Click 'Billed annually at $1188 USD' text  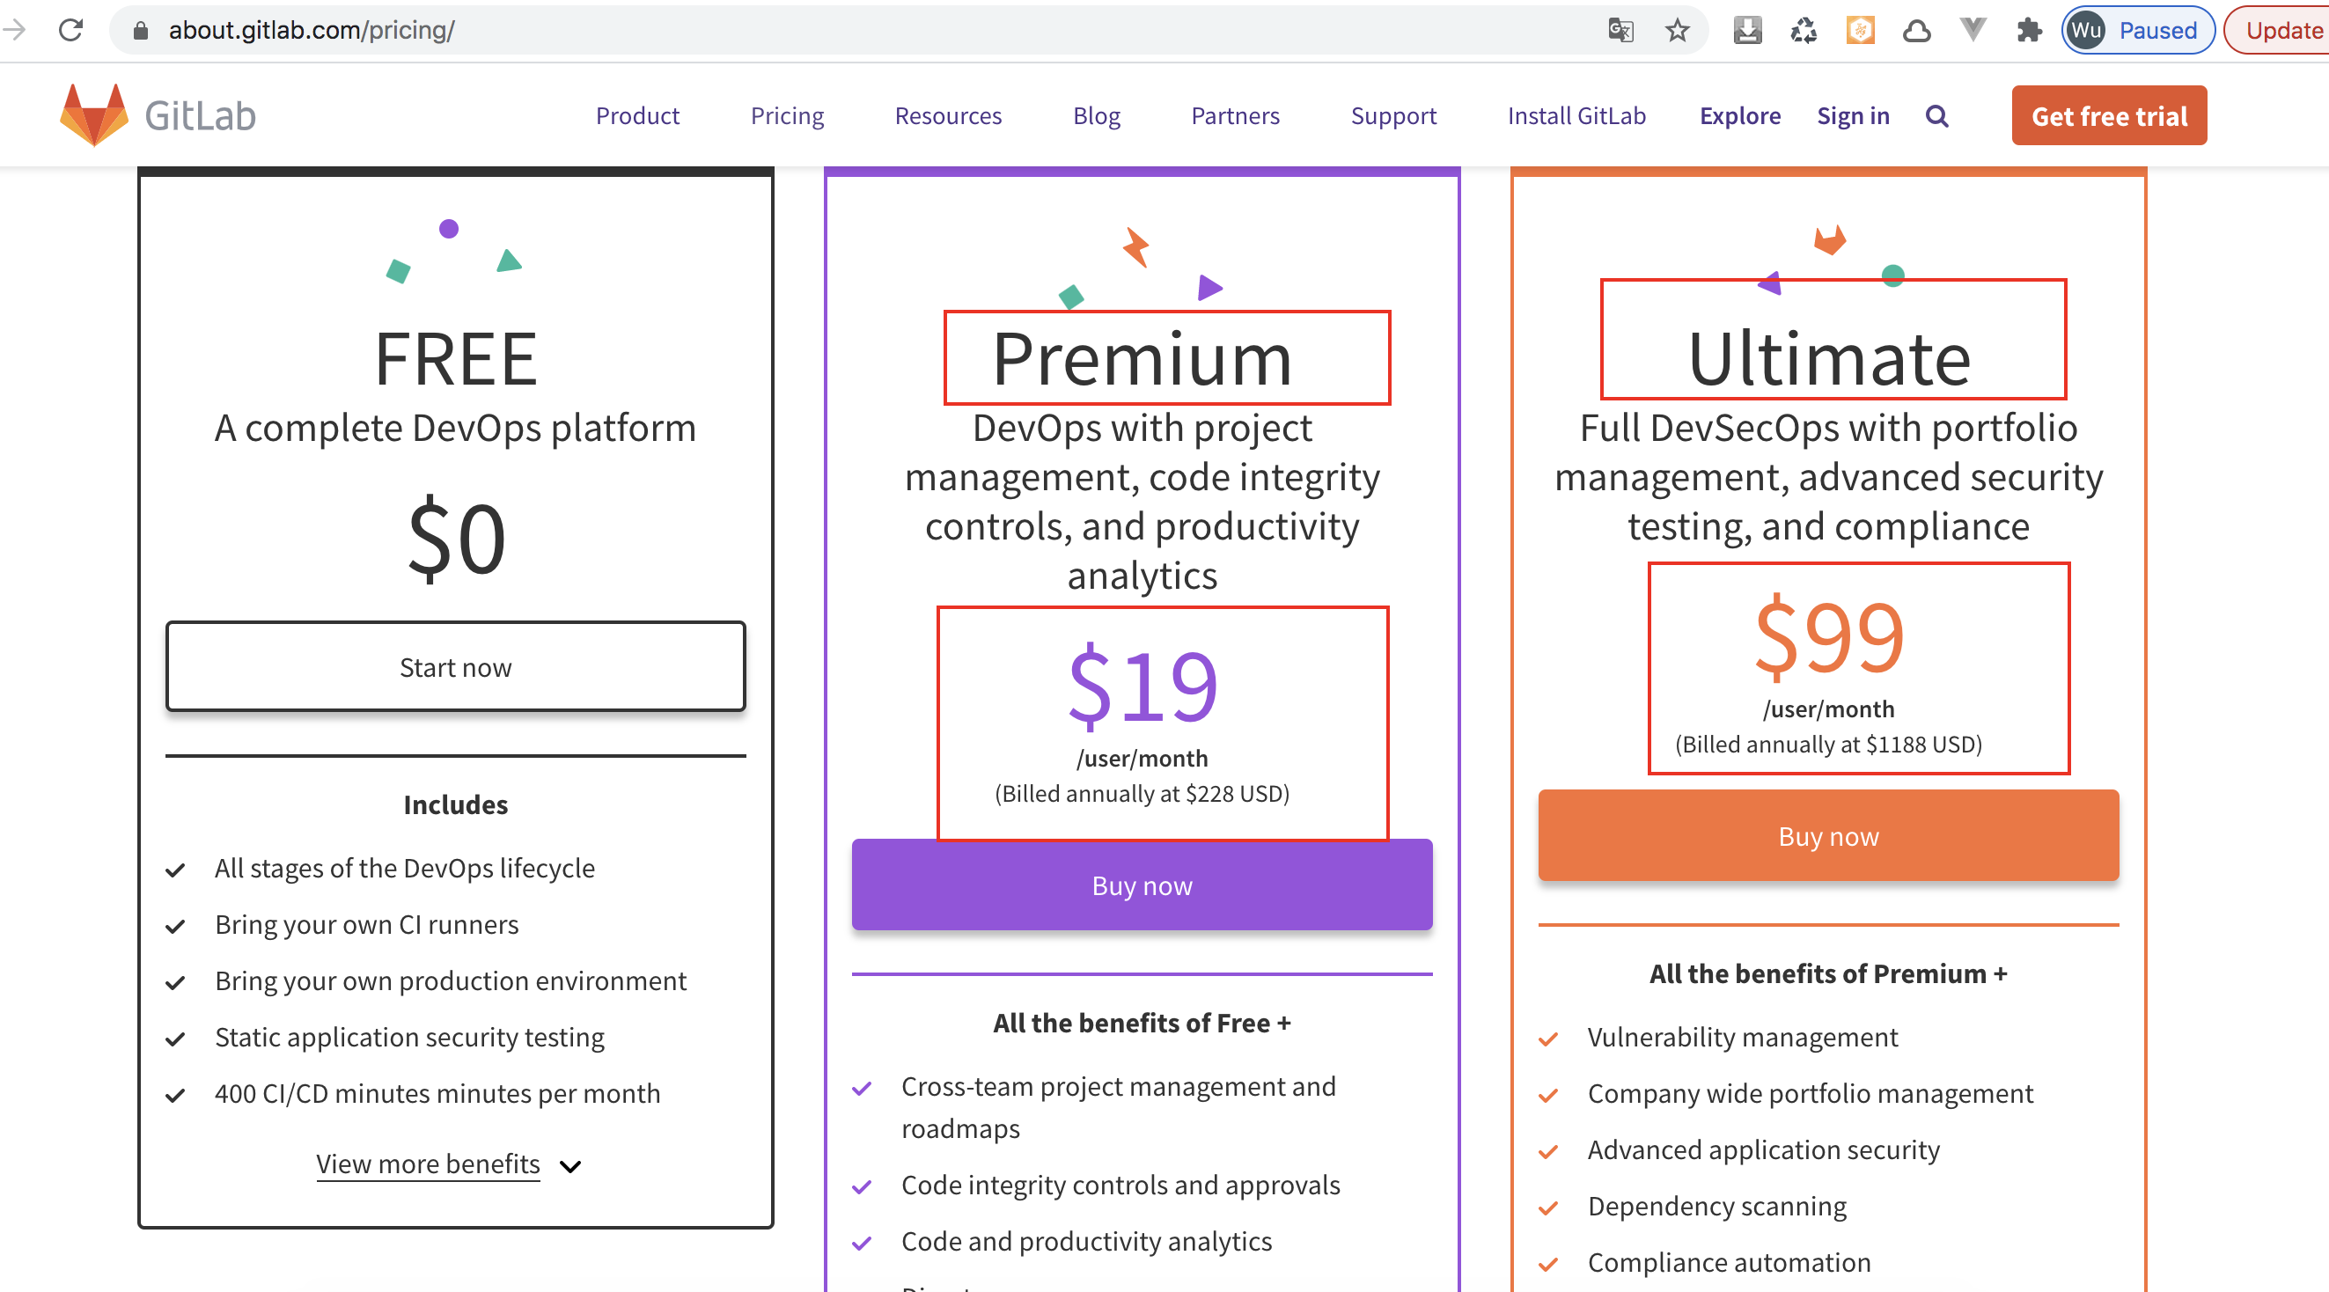(x=1829, y=745)
